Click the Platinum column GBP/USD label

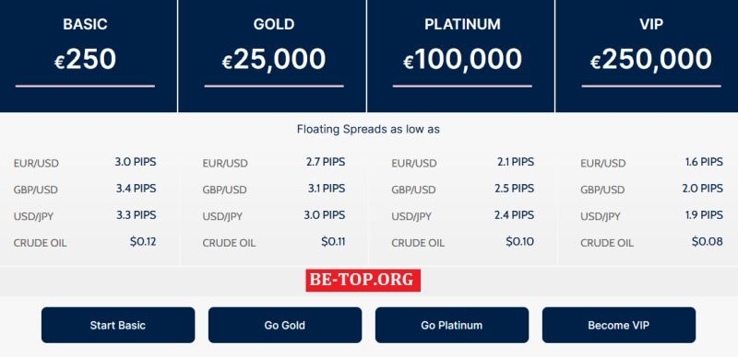(413, 190)
